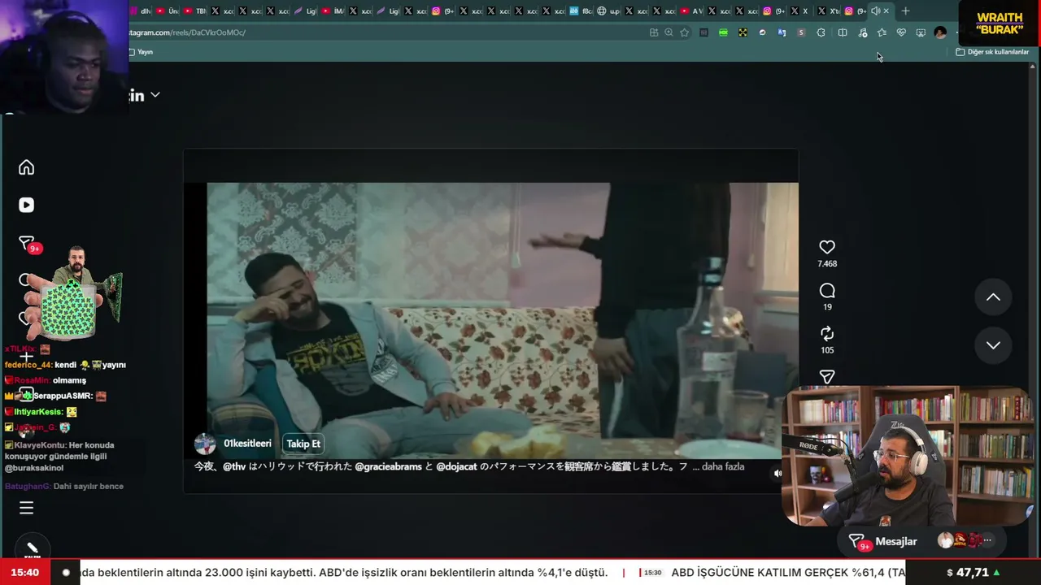The width and height of the screenshot is (1041, 585).
Task: Open the @thv mention in the caption
Action: tap(234, 466)
